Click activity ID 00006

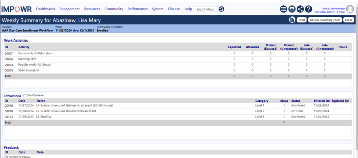(x=9, y=59)
